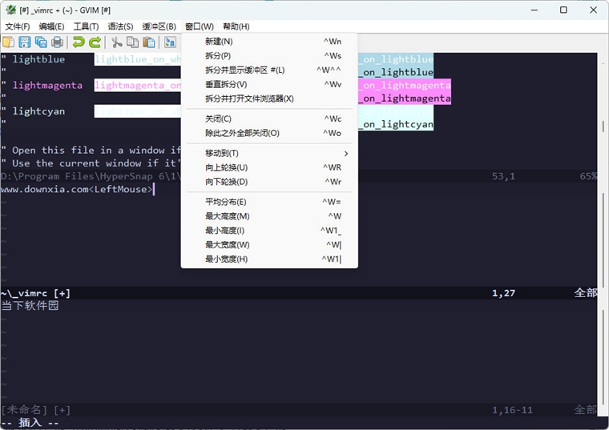Click the magenta lightmagenta comment word
This screenshot has width=609, height=430.
[47, 86]
